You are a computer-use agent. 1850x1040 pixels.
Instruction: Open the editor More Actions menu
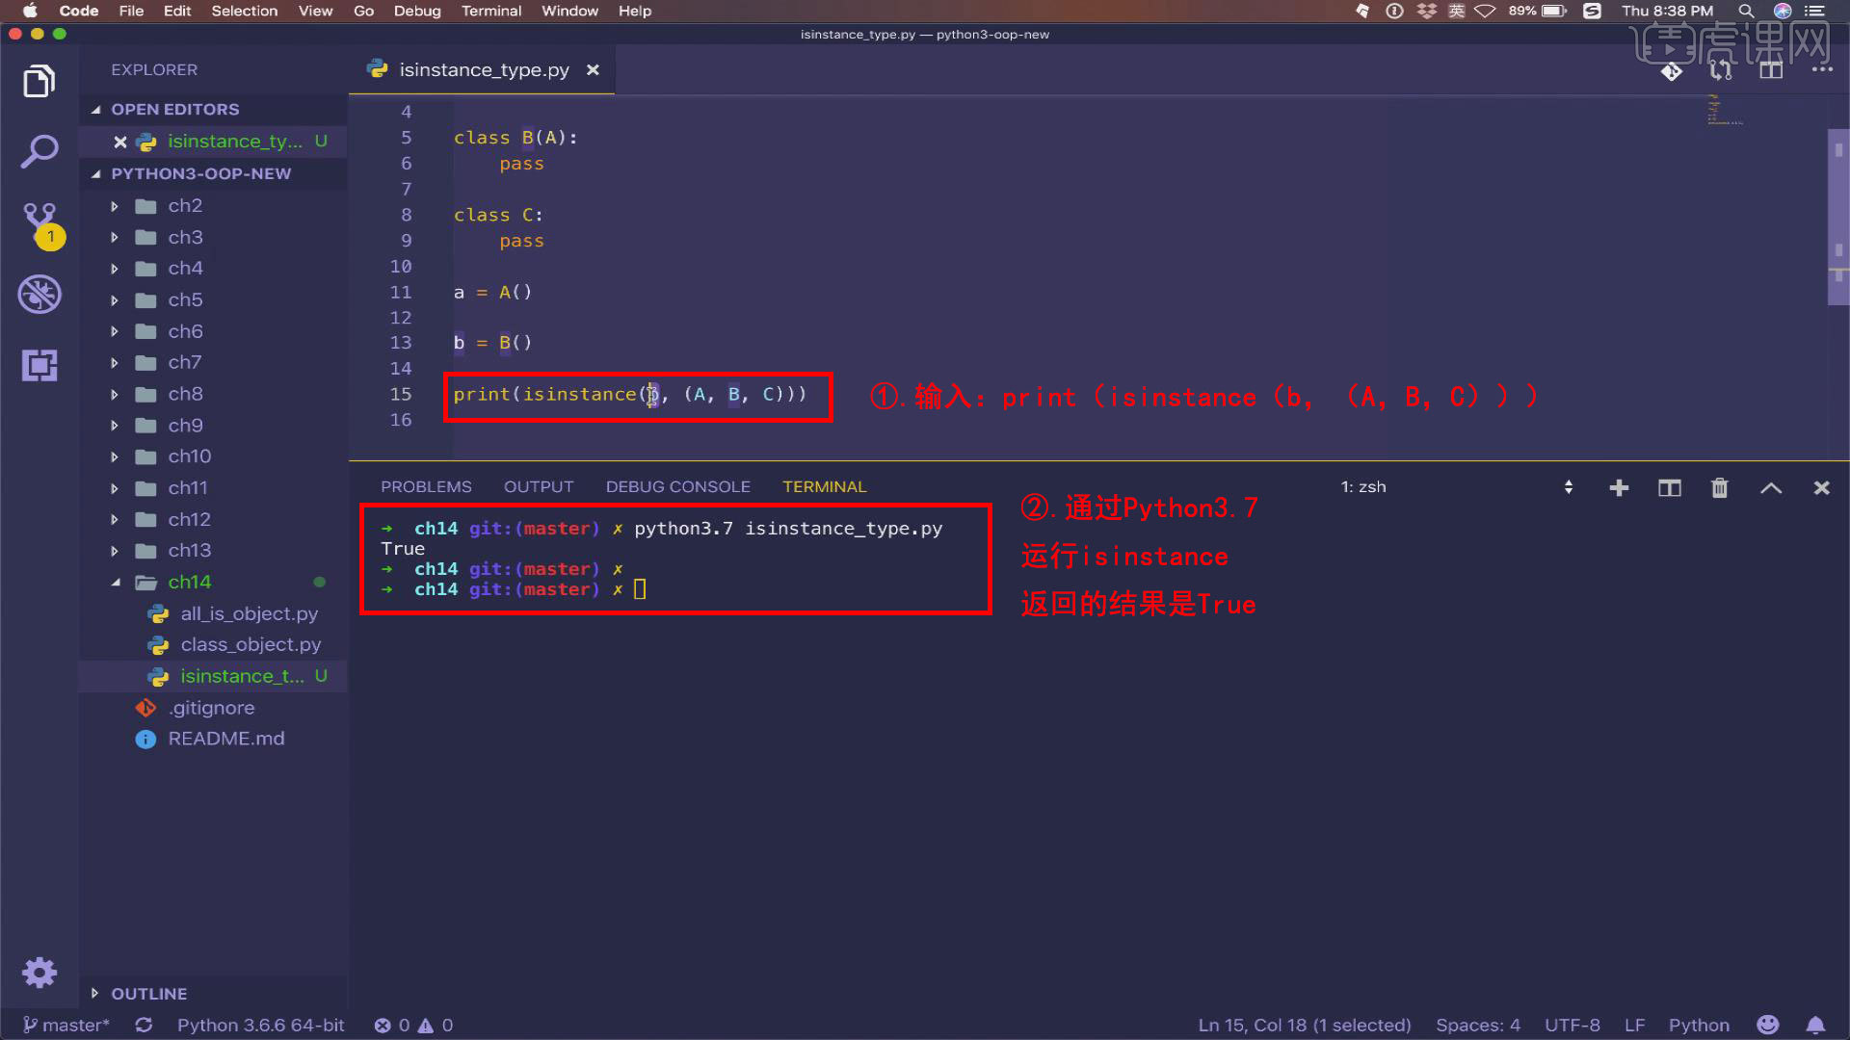(1822, 70)
